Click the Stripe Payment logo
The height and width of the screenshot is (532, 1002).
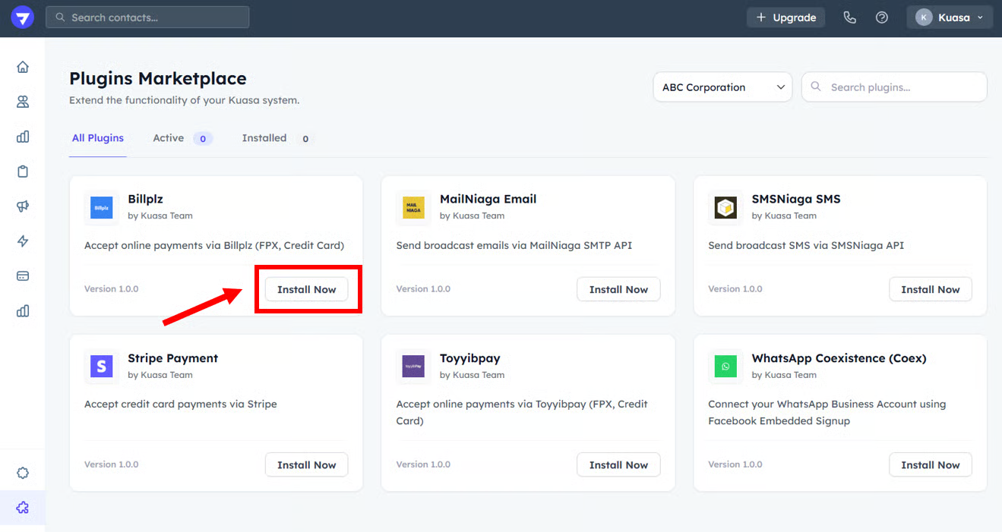coord(101,367)
